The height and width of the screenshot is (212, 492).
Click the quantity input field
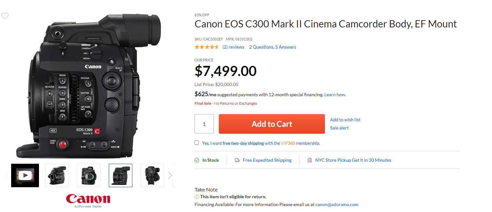pos(204,124)
